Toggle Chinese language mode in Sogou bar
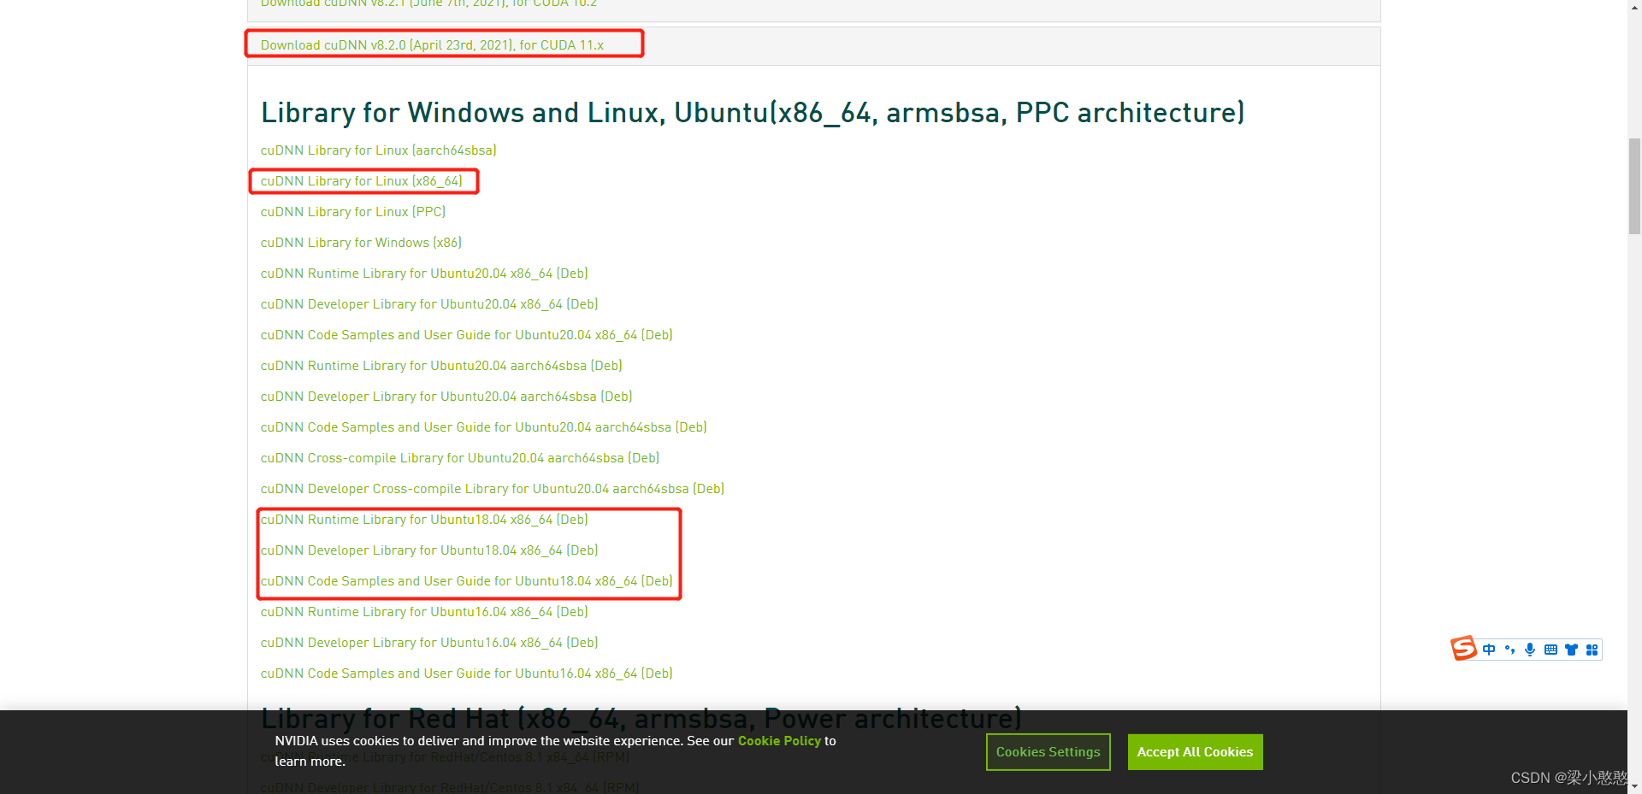The width and height of the screenshot is (1642, 794). 1489,650
